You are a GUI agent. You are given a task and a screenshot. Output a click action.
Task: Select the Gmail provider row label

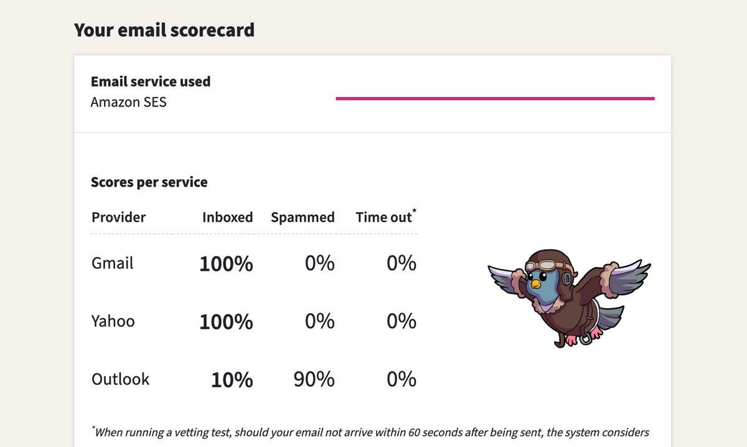[113, 263]
